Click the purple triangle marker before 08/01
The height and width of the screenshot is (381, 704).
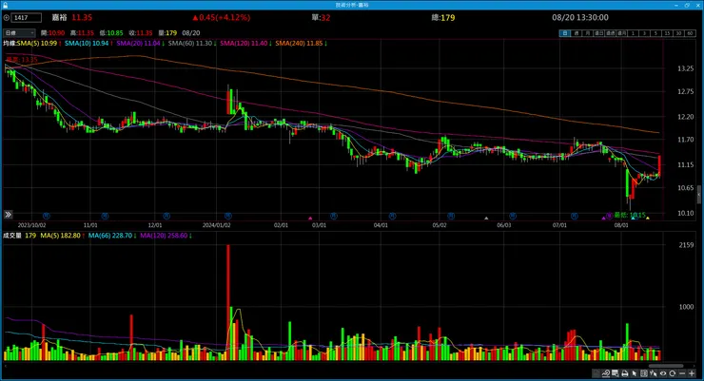(603, 219)
